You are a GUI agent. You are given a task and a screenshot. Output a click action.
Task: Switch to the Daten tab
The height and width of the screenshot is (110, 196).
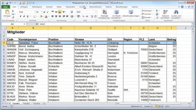click(59, 7)
